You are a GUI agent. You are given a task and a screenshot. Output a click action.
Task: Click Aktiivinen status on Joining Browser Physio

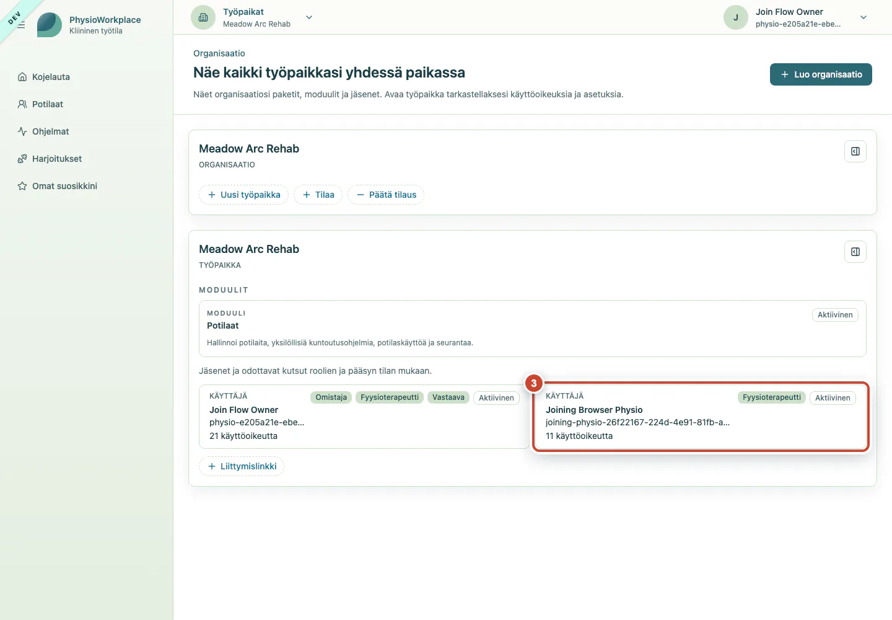point(833,398)
